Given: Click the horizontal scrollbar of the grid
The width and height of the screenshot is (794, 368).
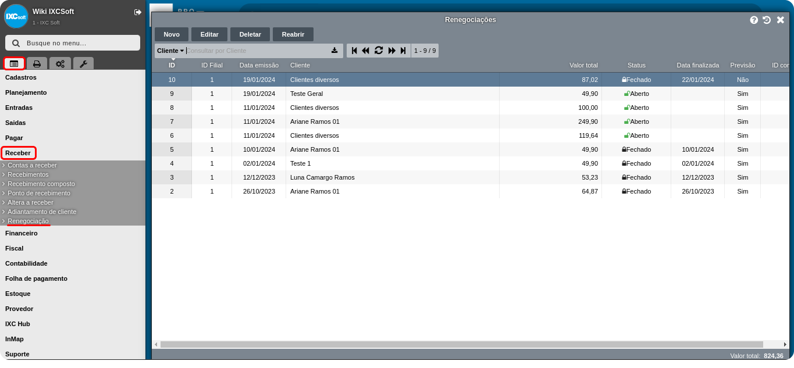Looking at the screenshot, I should point(460,344).
